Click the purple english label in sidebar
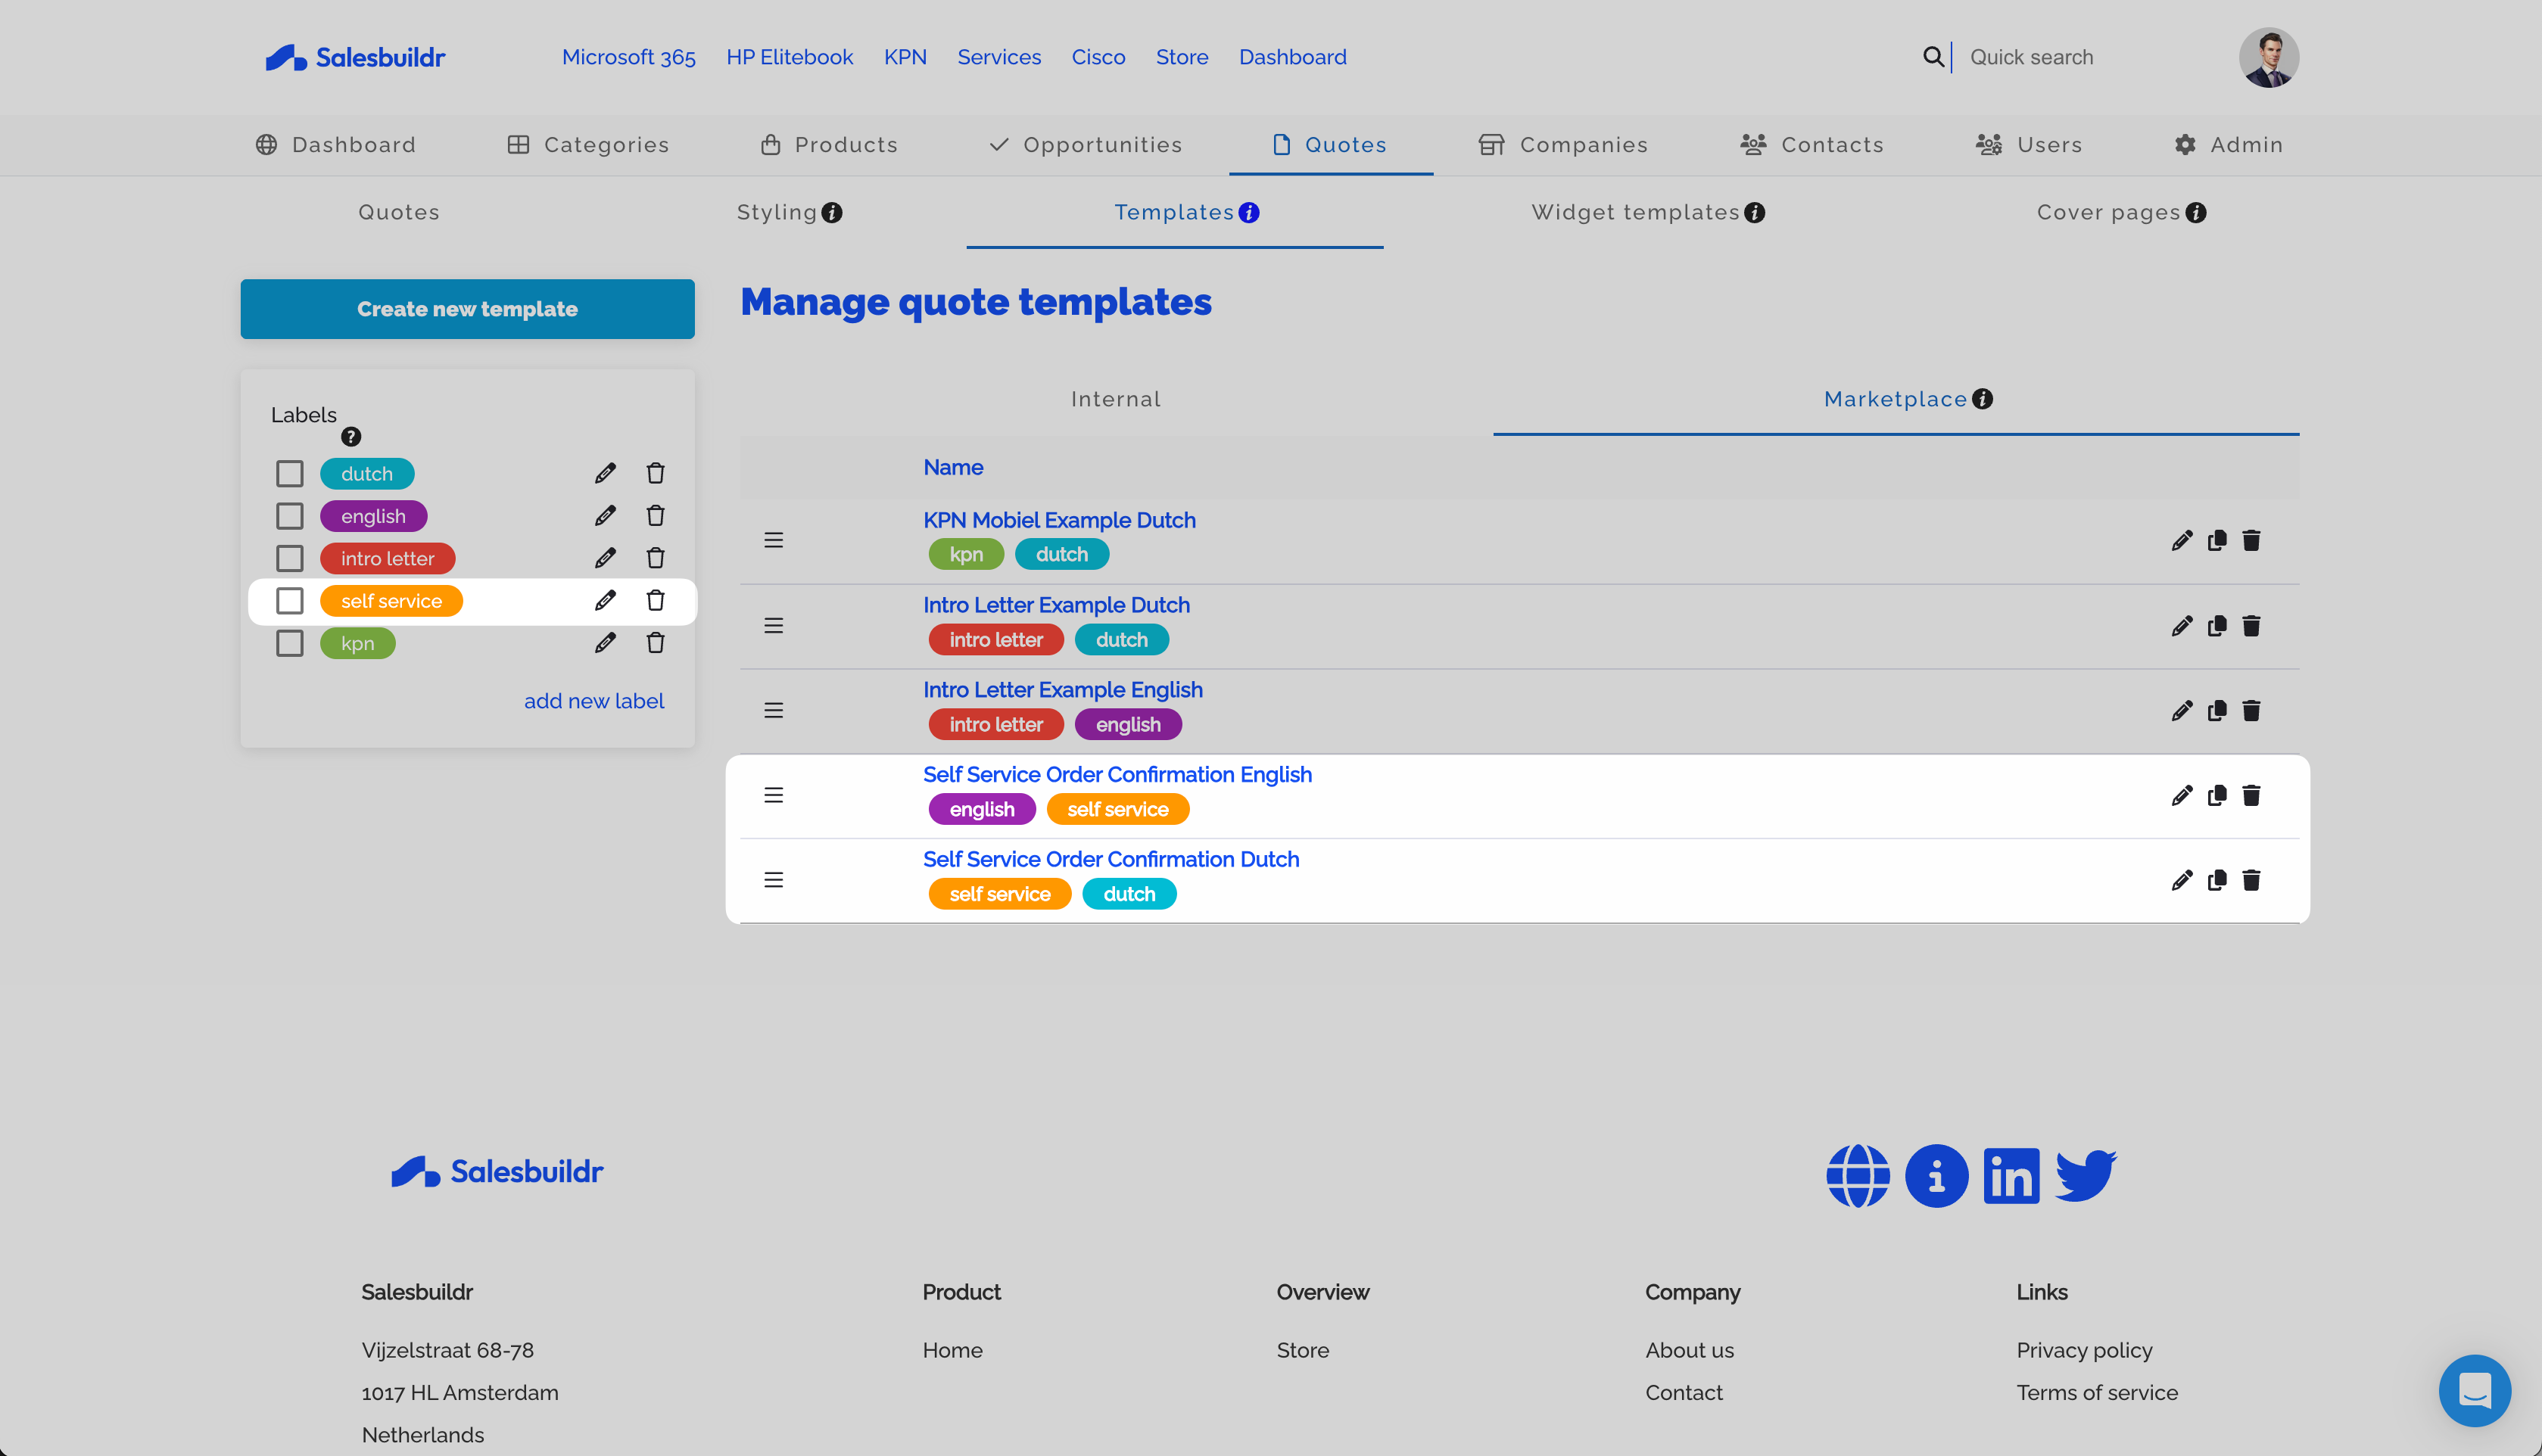 pos(373,516)
